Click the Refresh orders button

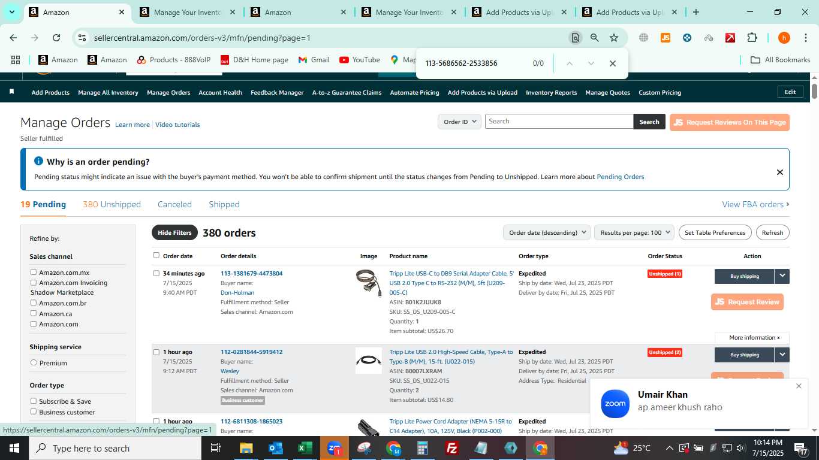pos(772,232)
